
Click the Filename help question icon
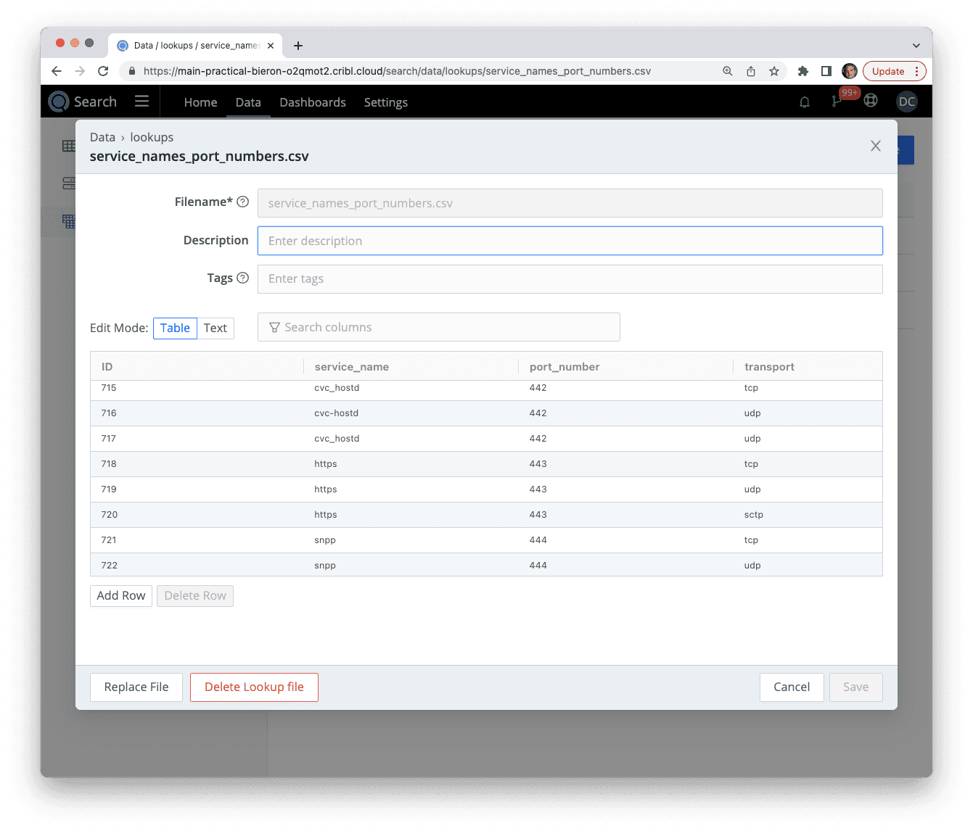click(243, 202)
